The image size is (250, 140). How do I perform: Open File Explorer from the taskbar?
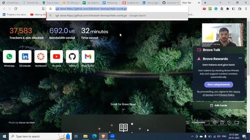[x=86, y=136]
